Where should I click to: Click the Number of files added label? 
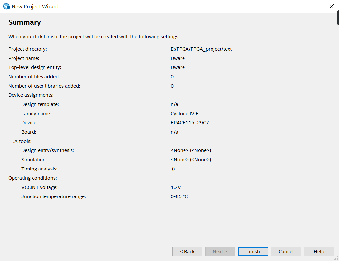[x=34, y=77]
